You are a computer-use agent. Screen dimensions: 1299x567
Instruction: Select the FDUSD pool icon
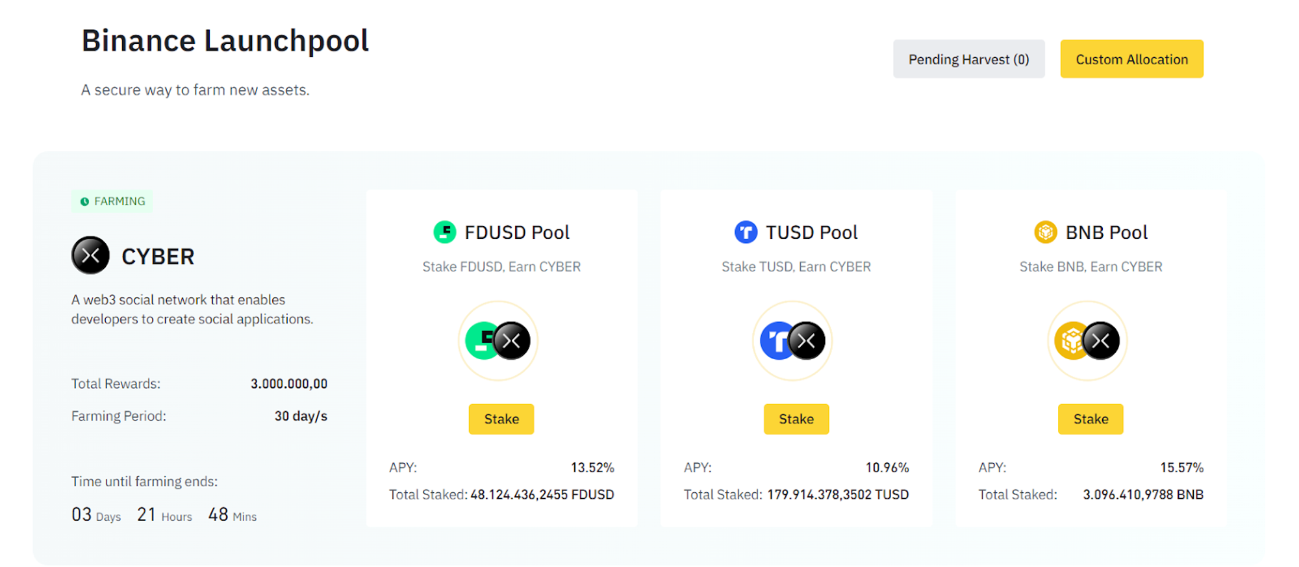444,232
